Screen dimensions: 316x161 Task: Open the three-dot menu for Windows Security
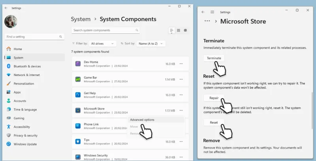tap(181, 157)
